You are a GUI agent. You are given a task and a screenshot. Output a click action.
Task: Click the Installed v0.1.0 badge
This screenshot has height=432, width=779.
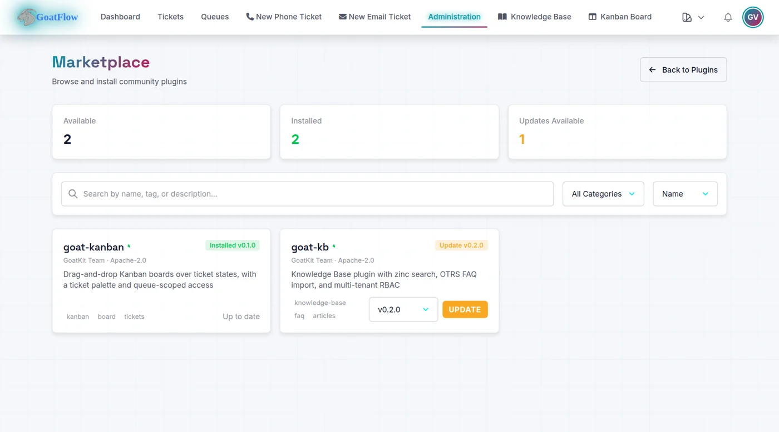[233, 245]
